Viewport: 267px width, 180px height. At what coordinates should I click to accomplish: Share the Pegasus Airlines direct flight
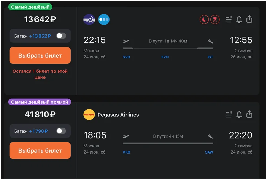coord(249,114)
